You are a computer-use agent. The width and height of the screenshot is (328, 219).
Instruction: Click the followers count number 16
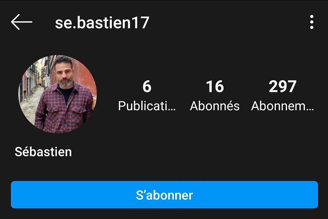pos(215,86)
